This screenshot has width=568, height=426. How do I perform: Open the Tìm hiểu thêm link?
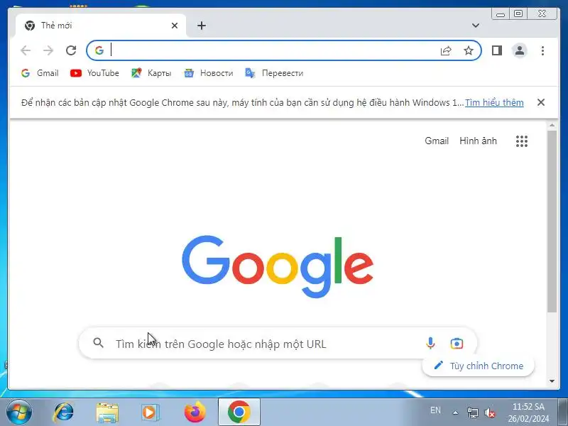point(494,102)
